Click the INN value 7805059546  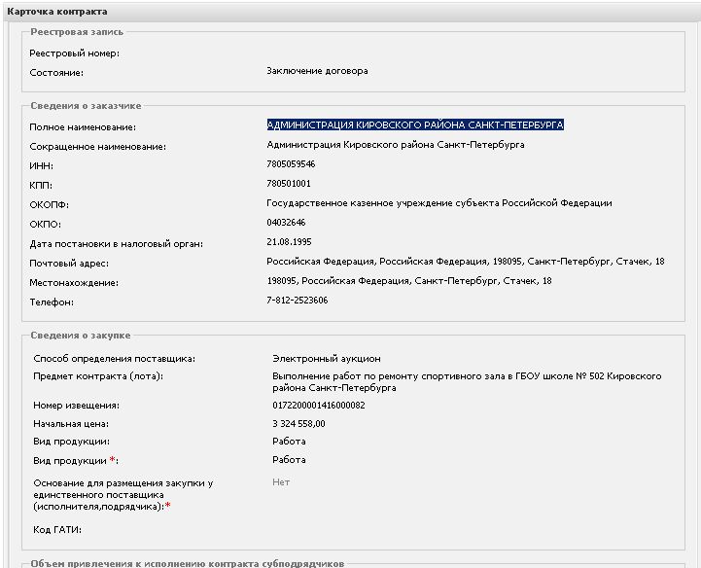(291, 164)
